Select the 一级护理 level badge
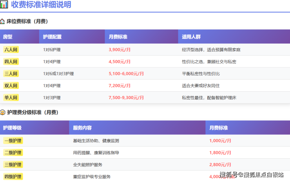 [13, 141]
